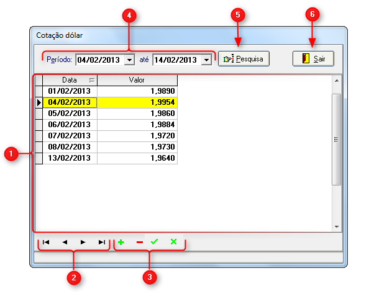The width and height of the screenshot is (369, 294).
Task: Click the Sair exit button
Action: pyautogui.click(x=313, y=59)
